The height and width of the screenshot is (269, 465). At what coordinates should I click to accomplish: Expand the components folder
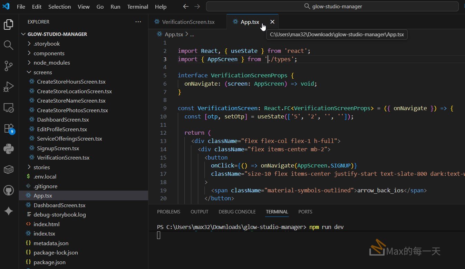(x=49, y=53)
